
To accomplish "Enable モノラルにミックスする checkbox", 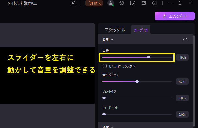I will [105, 66].
